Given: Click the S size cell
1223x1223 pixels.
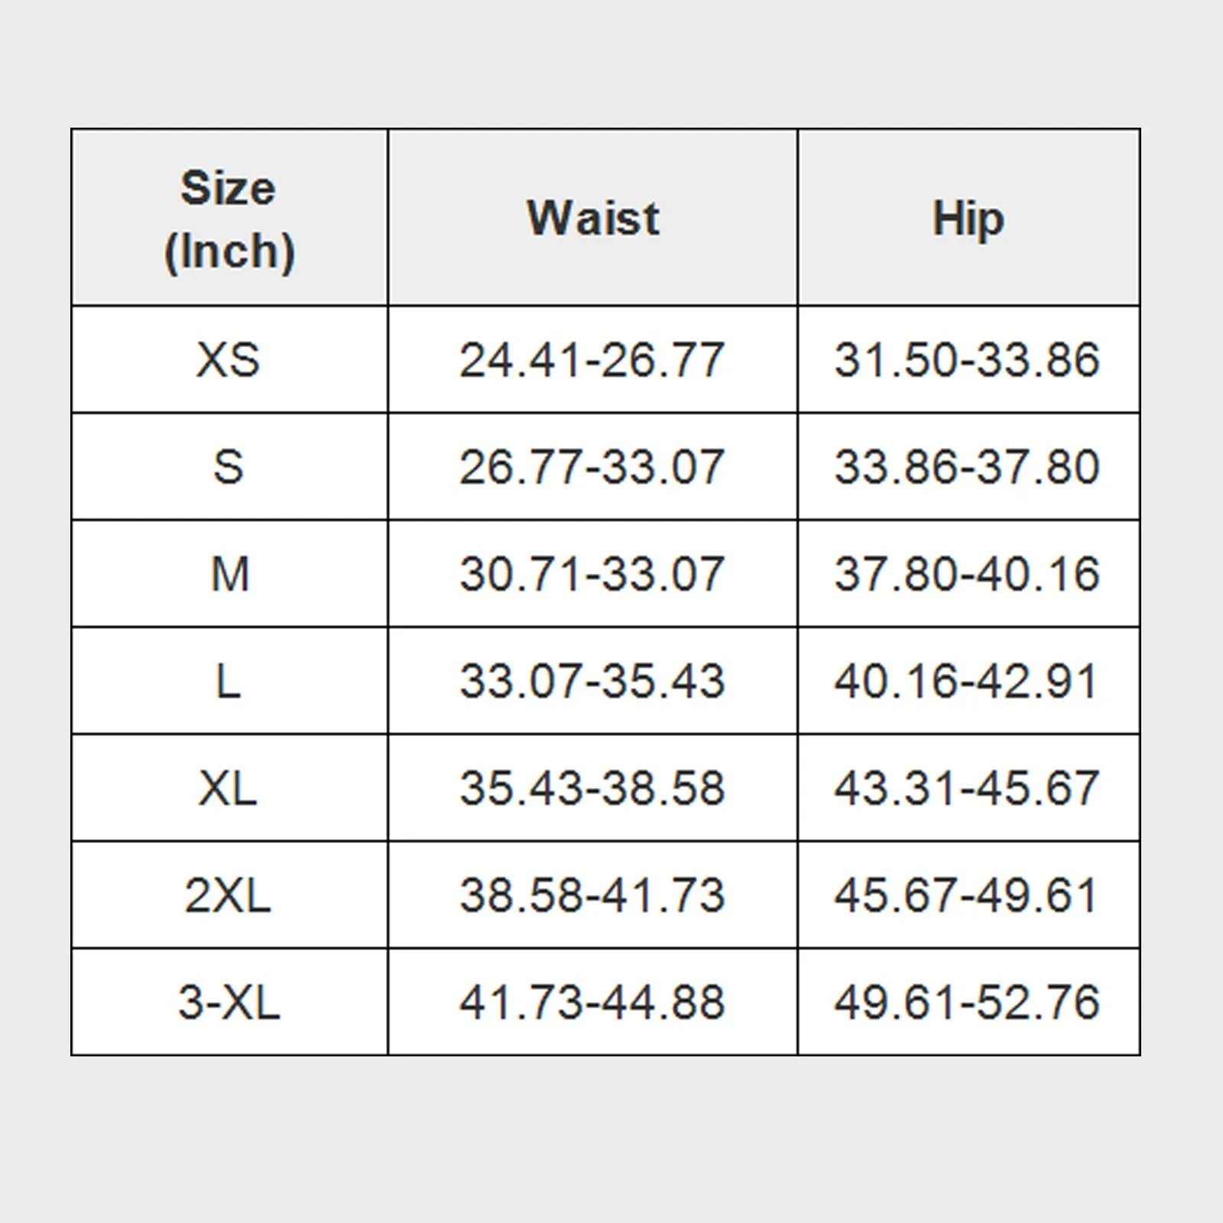Looking at the screenshot, I should (229, 466).
